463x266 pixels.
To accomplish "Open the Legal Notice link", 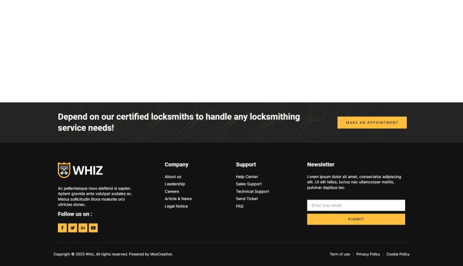I will (x=176, y=206).
